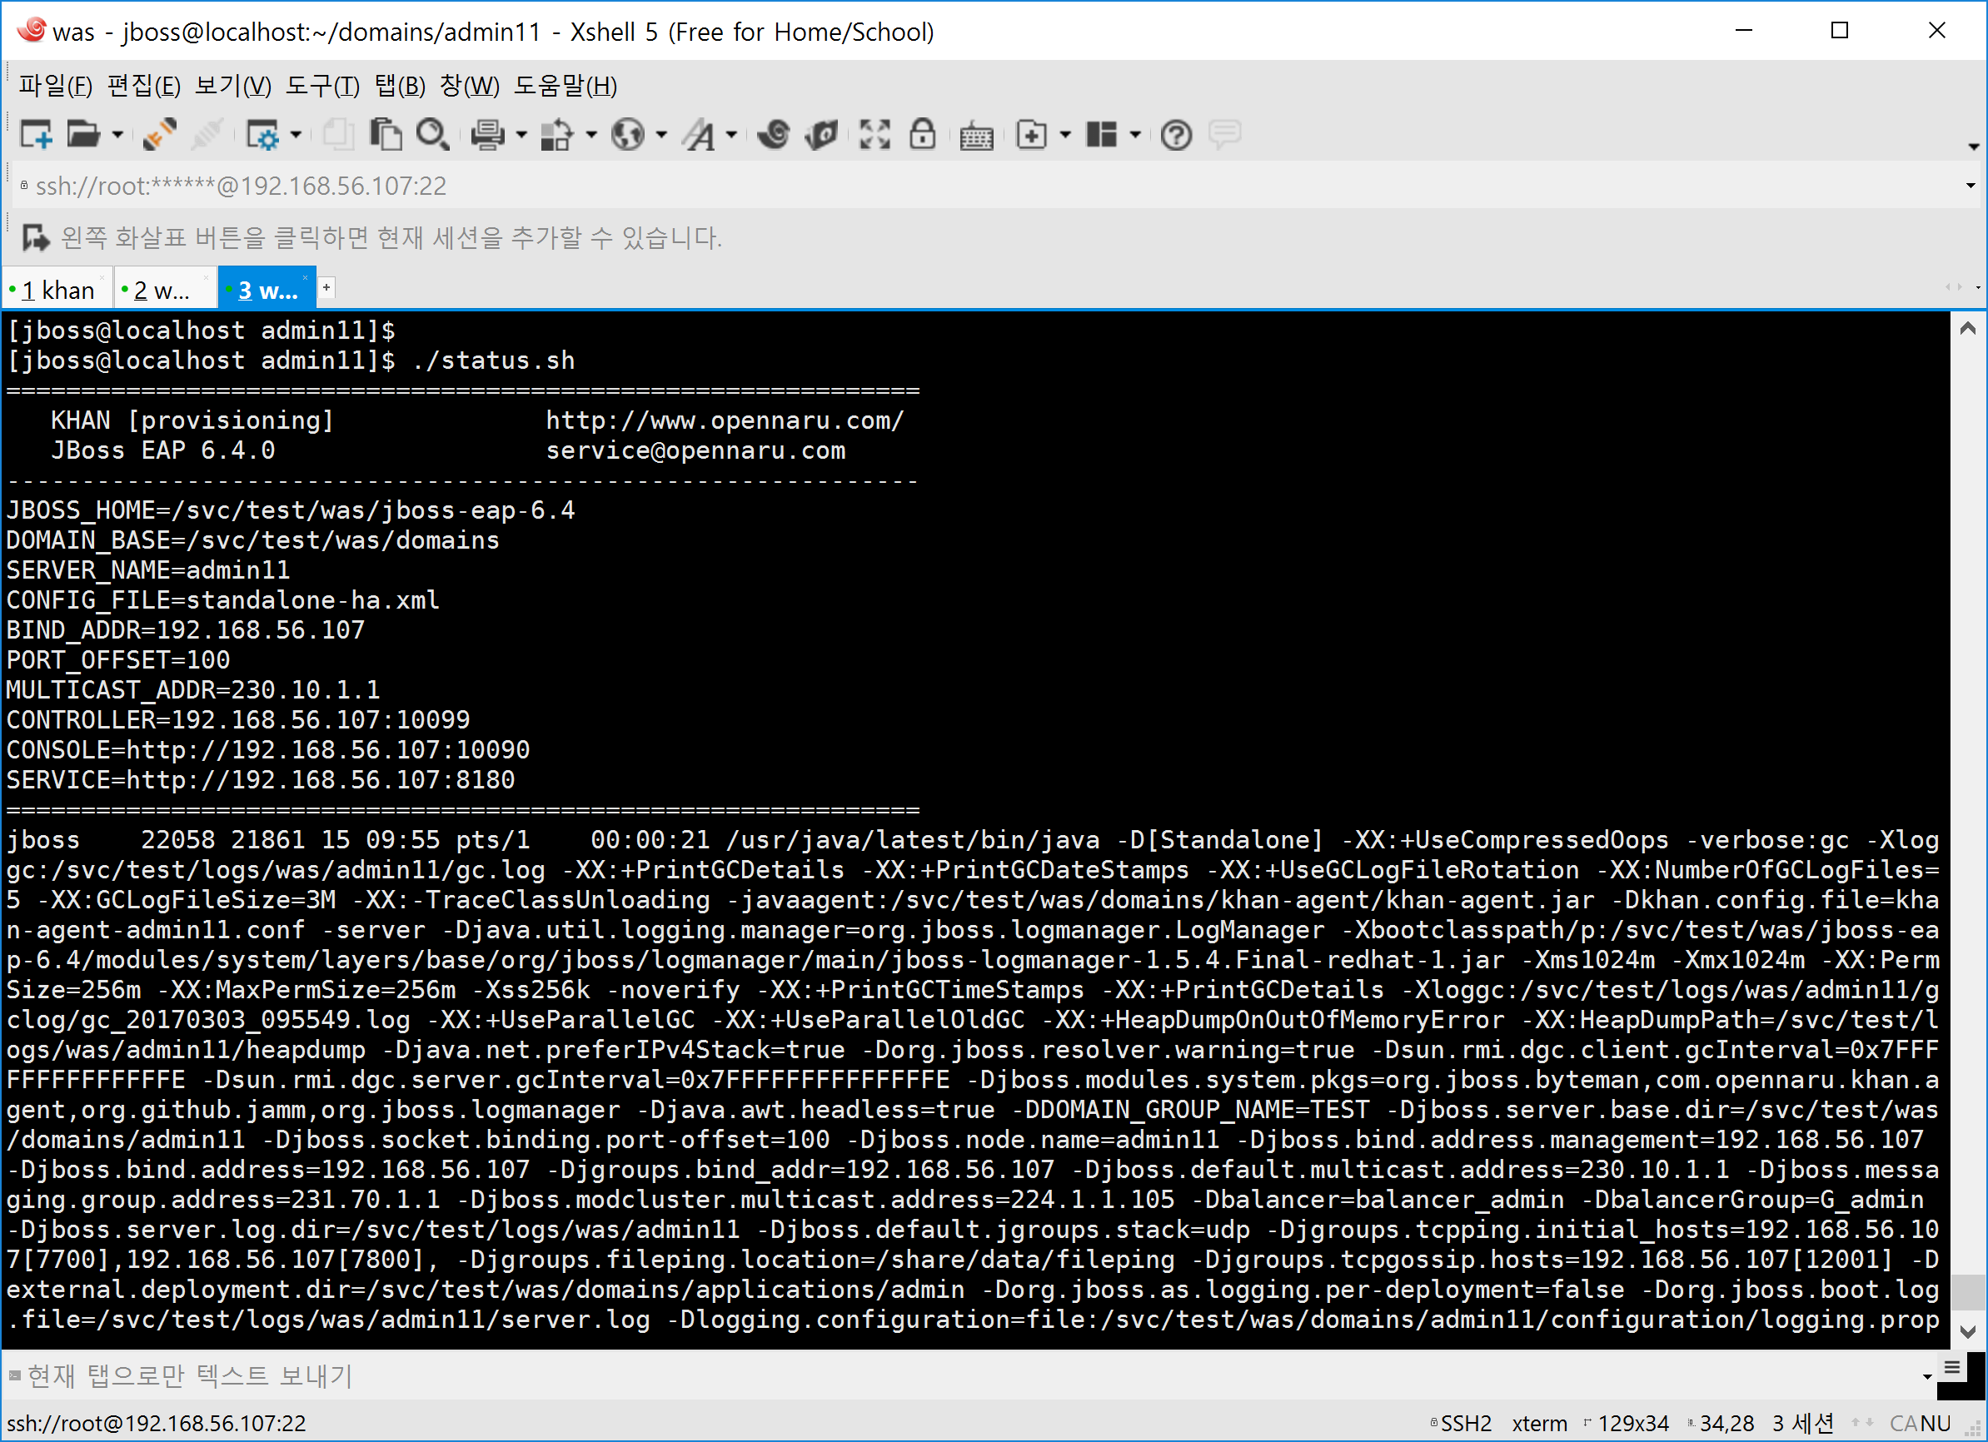
Task: Switch to the 1 khan tab
Action: [x=57, y=290]
